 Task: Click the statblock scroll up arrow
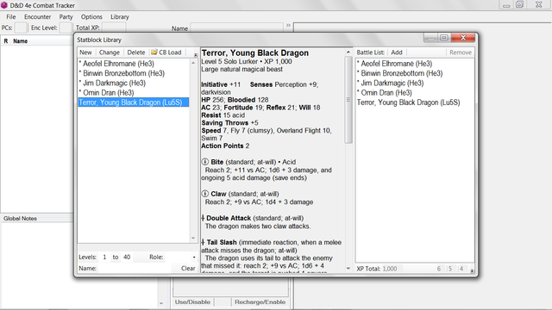point(348,52)
